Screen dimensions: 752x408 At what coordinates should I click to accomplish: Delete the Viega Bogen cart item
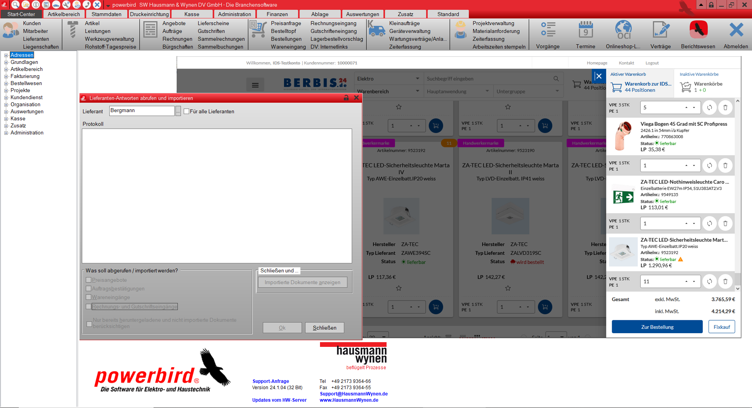[x=725, y=165]
